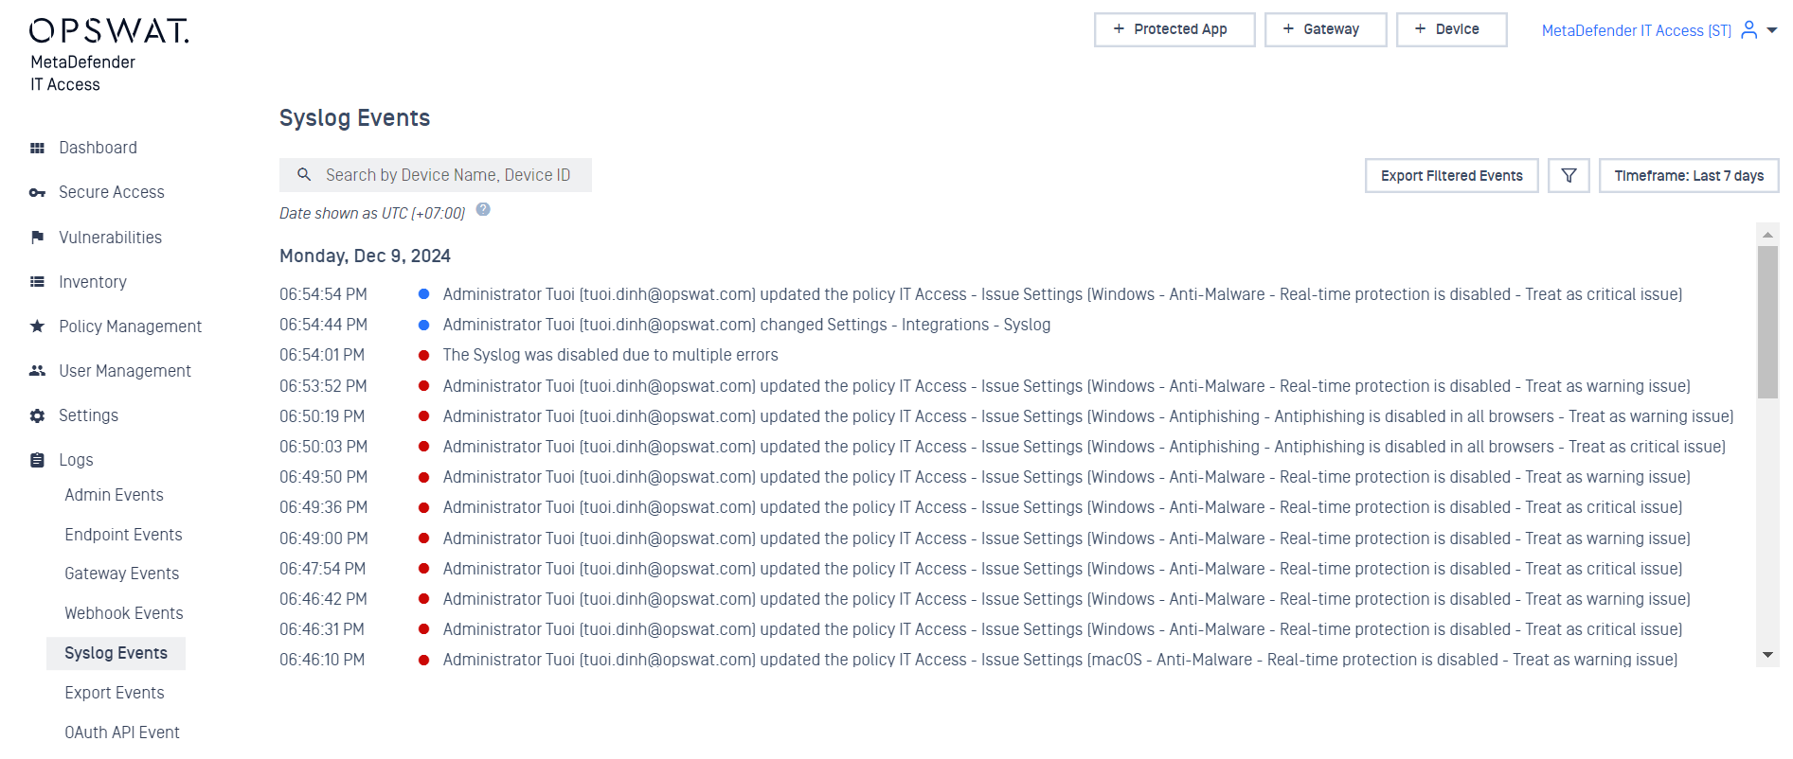The height and width of the screenshot is (759, 1793).
Task: Click the 06:47:54 PM event text
Action: (1063, 569)
